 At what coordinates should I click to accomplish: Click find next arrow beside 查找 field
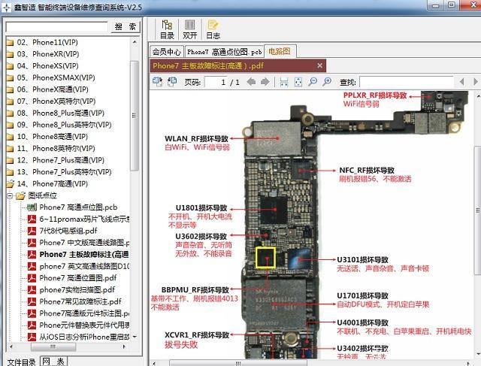coord(475,82)
